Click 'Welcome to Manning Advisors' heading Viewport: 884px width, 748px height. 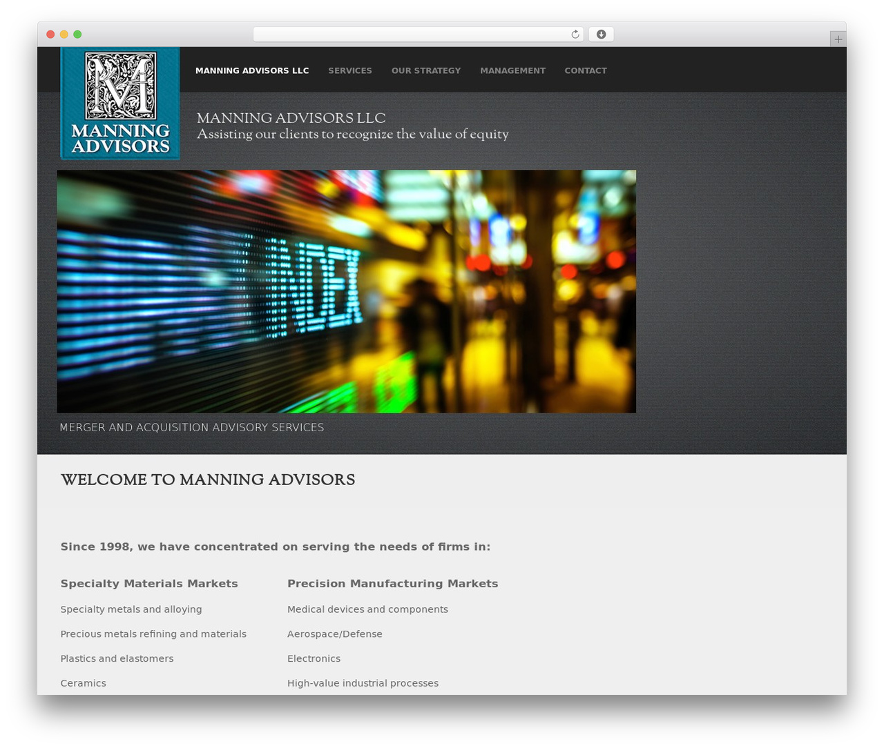[208, 480]
